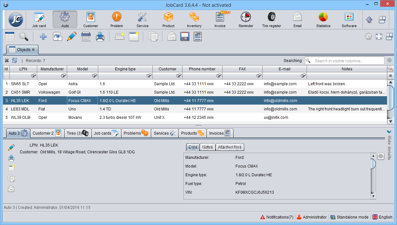Image resolution: width=397 pixels, height=225 pixels.
Task: Open the Model column filter
Action: tap(95, 76)
